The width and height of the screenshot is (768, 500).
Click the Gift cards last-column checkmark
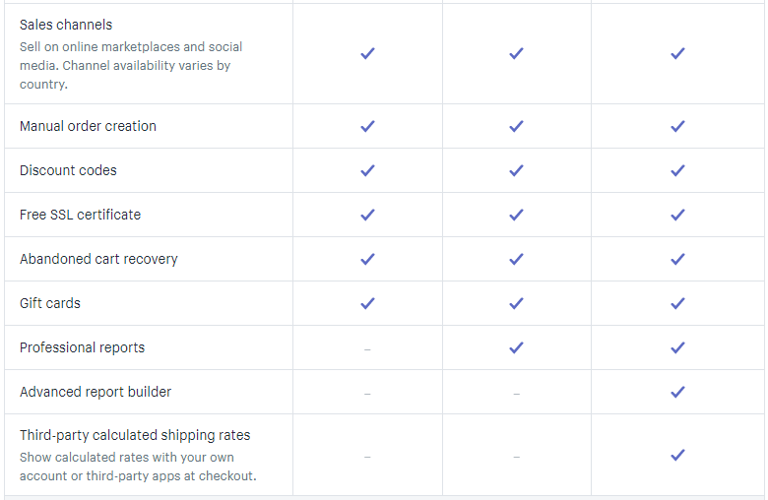(677, 303)
